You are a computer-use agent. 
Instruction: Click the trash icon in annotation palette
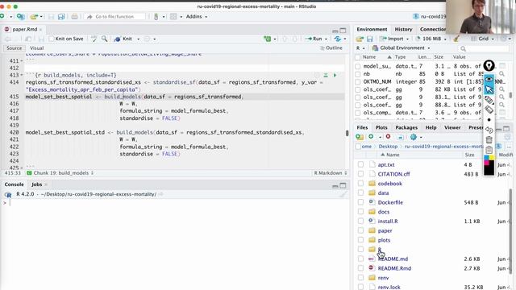pyautogui.click(x=489, y=139)
